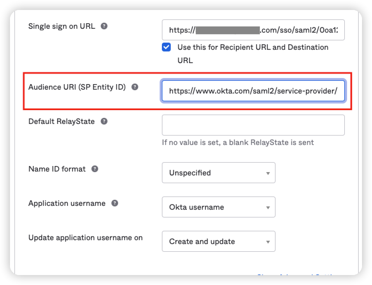Show help tooltip for Name ID format
This screenshot has height=285, width=372.
pos(95,169)
